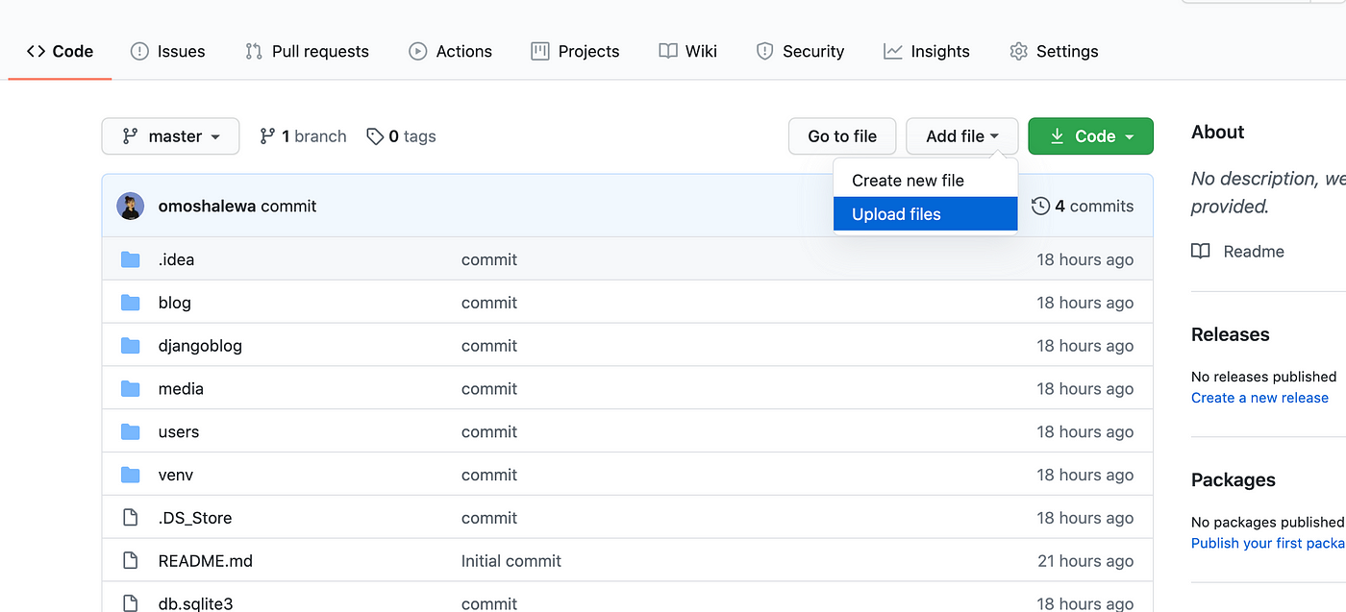Open the omoshalewa author link
The height and width of the screenshot is (612, 1346).
pos(208,206)
